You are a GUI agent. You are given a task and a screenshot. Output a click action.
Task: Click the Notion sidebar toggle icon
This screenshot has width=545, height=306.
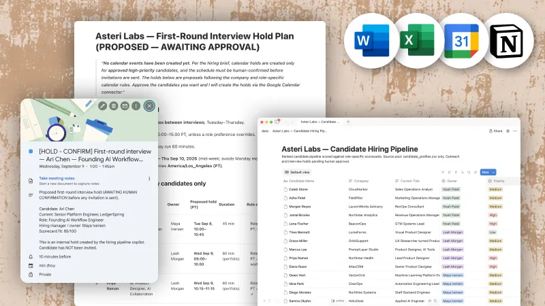(x=277, y=122)
